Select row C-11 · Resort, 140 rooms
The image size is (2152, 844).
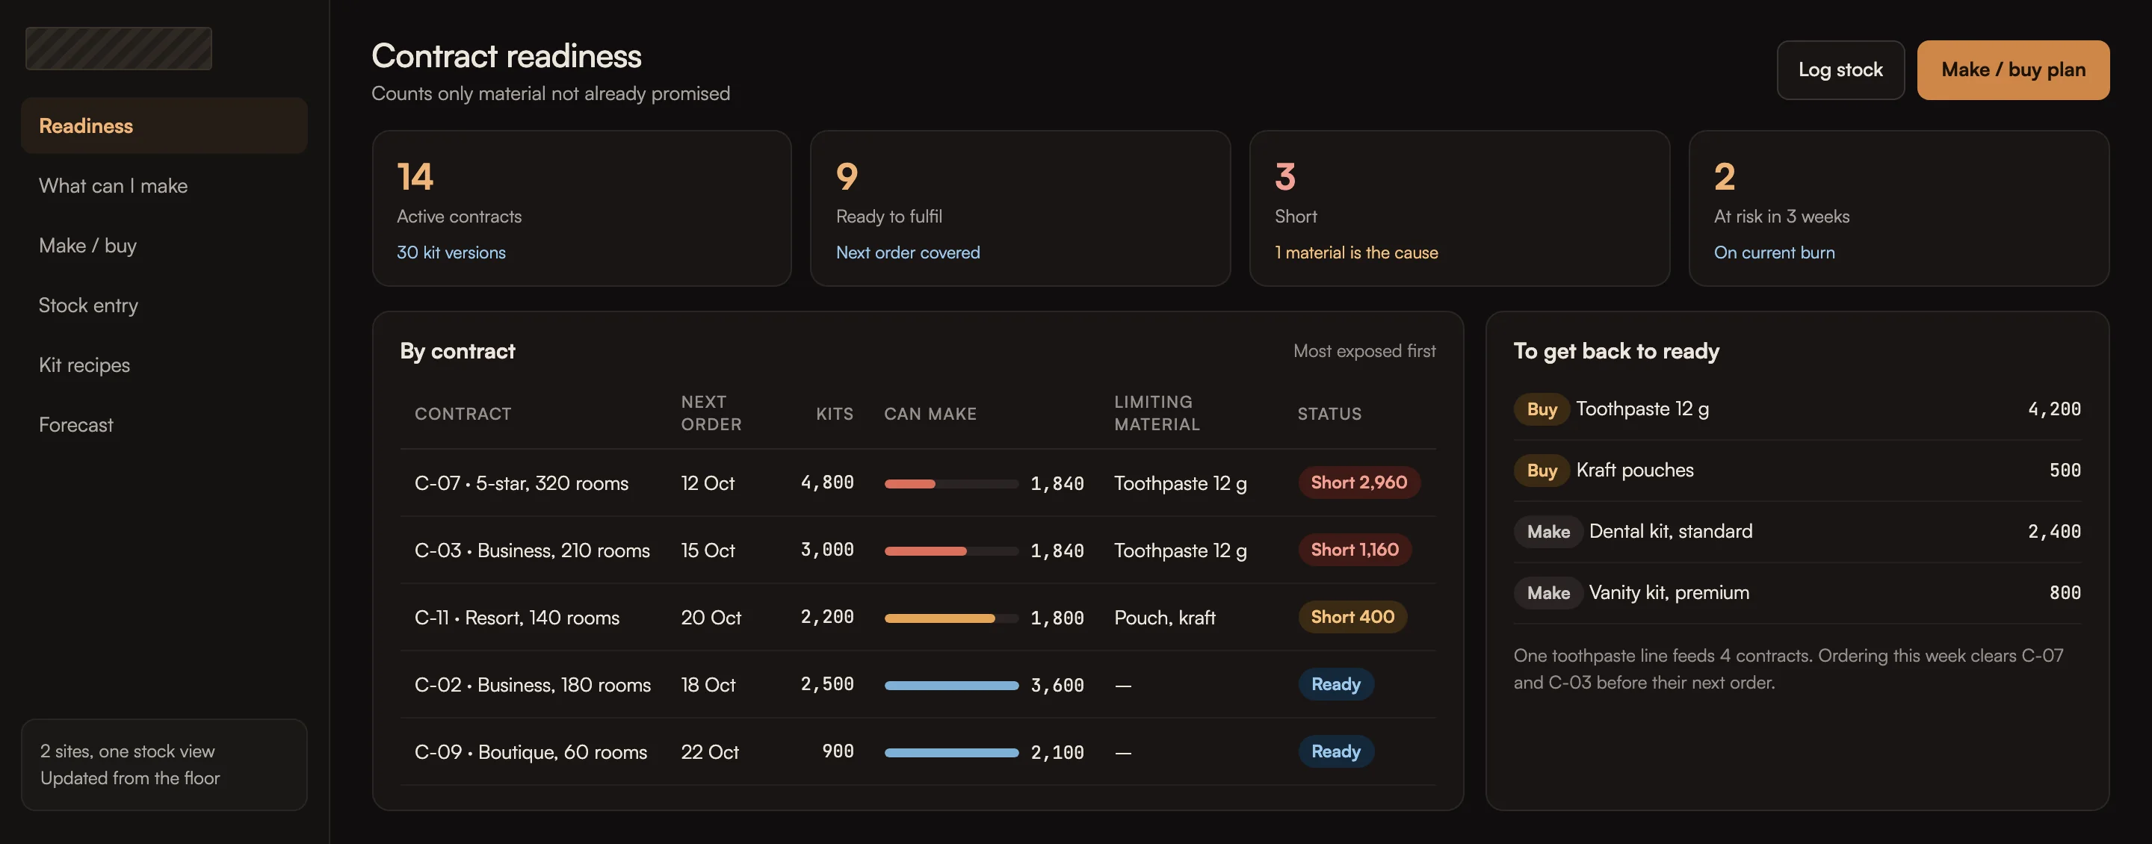[918, 617]
